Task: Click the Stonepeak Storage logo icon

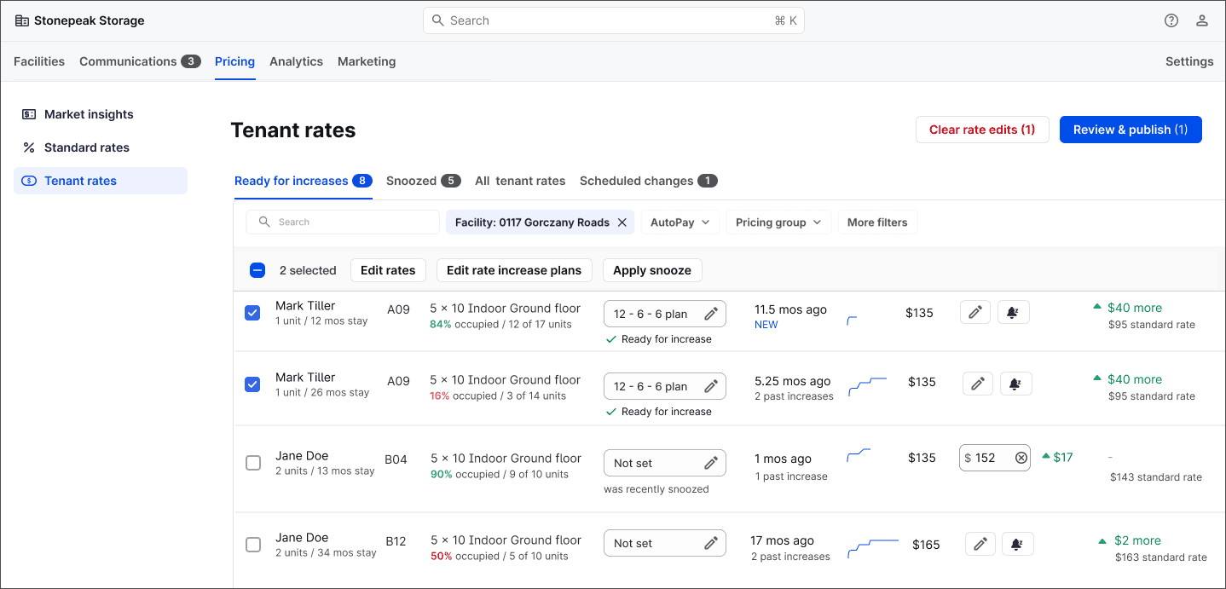Action: click(x=22, y=20)
